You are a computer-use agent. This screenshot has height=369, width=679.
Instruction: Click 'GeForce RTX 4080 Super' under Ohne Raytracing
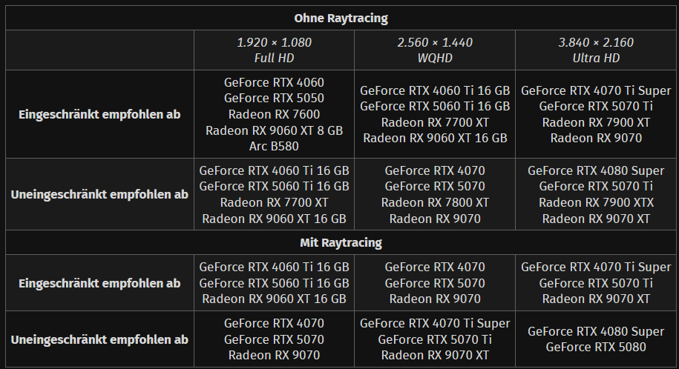pos(596,170)
